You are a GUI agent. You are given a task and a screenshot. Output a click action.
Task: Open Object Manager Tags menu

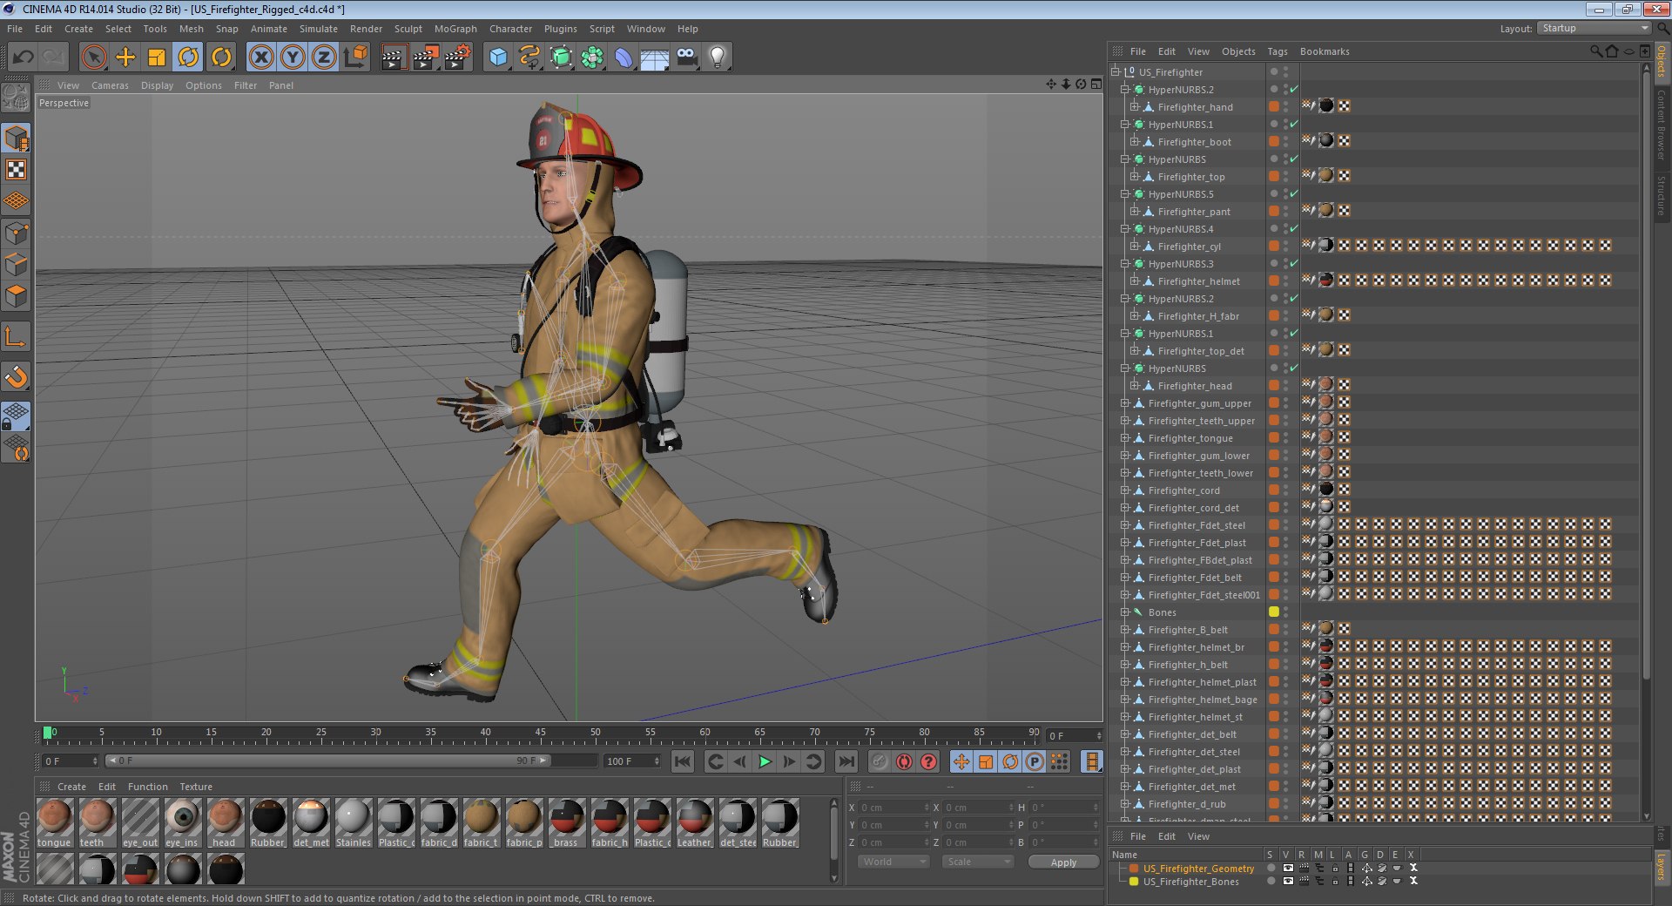point(1277,51)
